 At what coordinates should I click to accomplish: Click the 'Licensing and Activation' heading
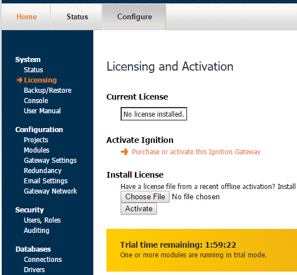tap(170, 67)
